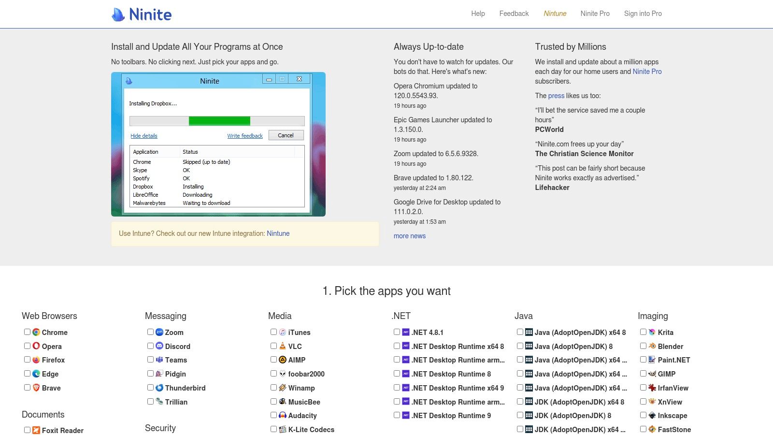The width and height of the screenshot is (773, 435).
Task: Click the Audacity headphones icon
Action: (283, 415)
